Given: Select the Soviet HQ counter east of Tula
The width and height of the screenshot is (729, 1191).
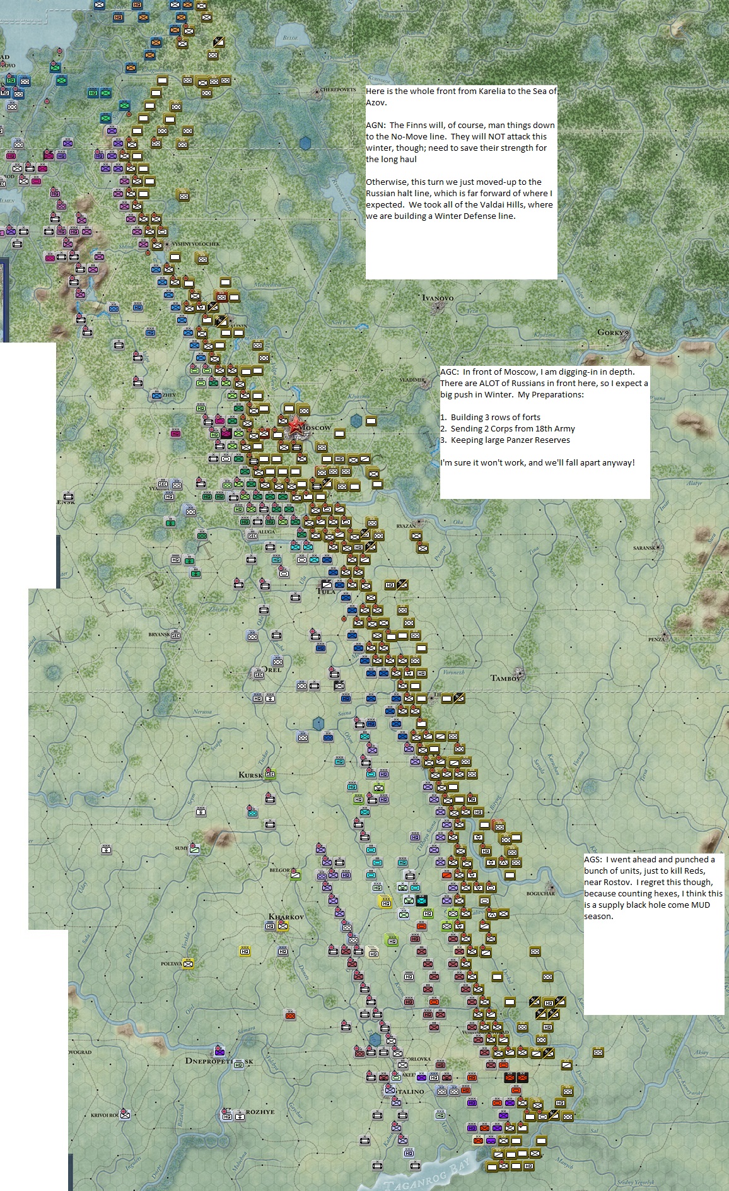Looking at the screenshot, I should coord(390,585).
